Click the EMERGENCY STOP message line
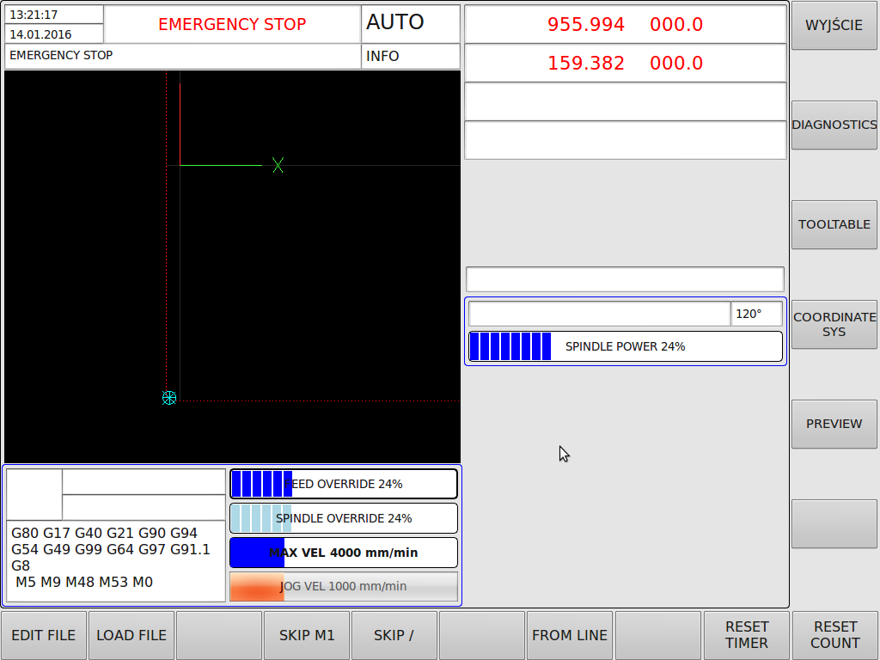Screen dimensions: 880x660 click(182, 56)
